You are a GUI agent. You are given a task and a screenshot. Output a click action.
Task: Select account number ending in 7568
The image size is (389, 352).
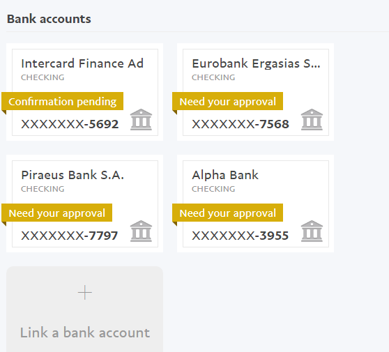pos(241,124)
